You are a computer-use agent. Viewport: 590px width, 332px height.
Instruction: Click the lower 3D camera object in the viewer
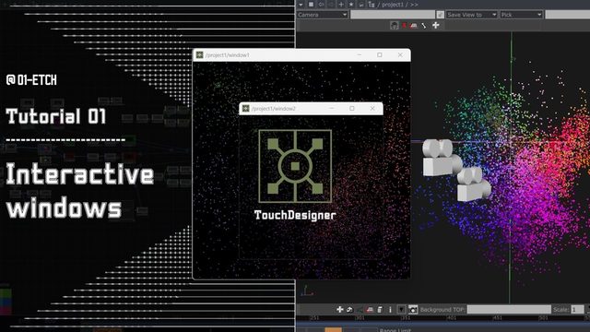[473, 184]
